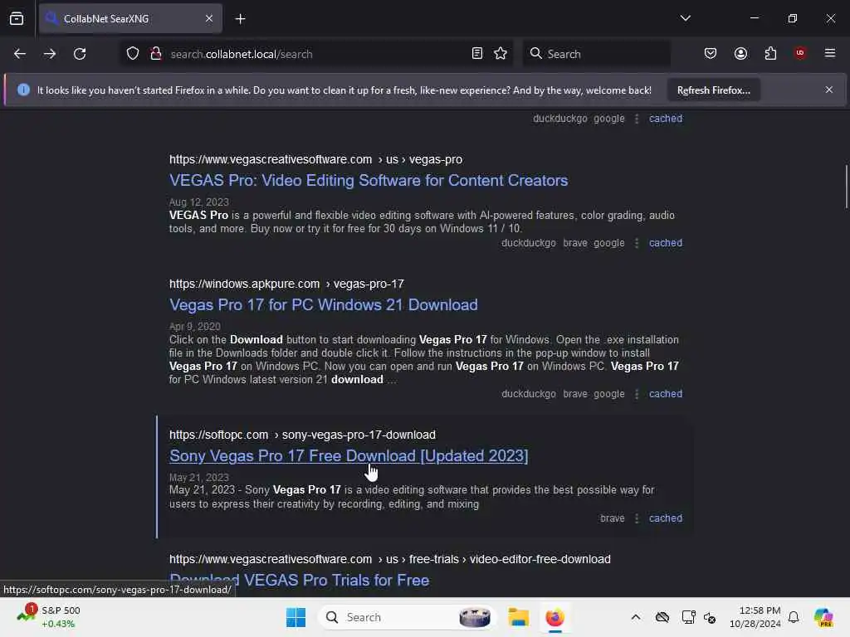The image size is (850, 637).
Task: Open uBlock Origin extension icon
Action: pos(800,53)
